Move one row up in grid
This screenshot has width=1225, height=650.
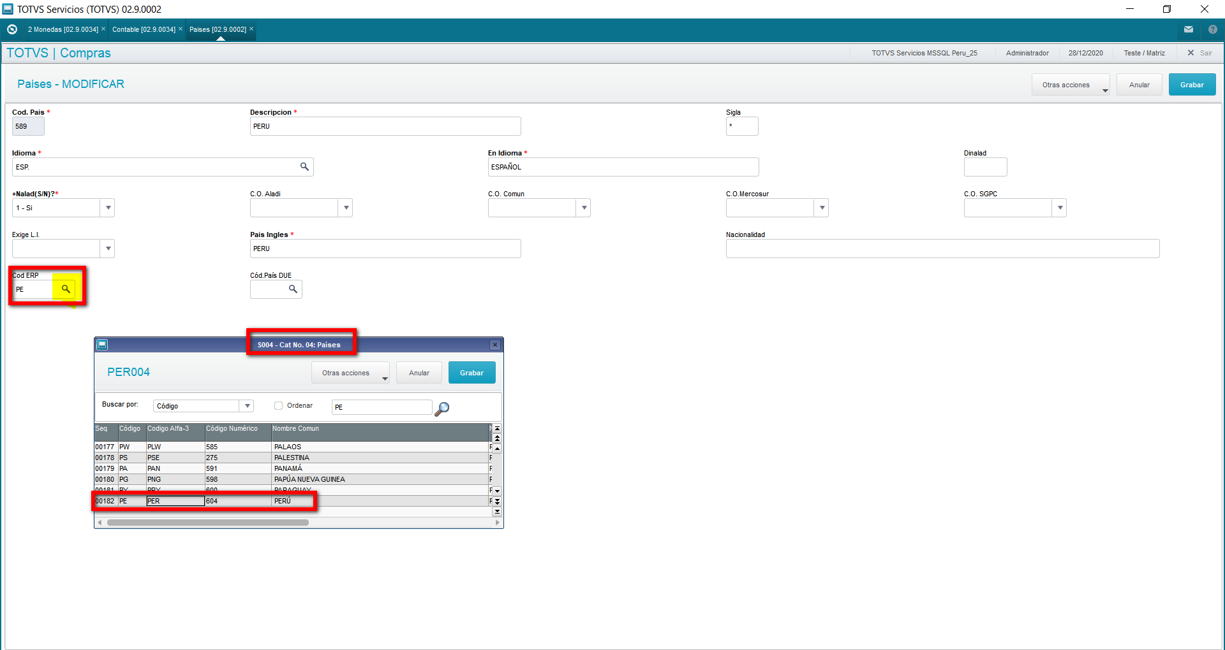pos(497,449)
